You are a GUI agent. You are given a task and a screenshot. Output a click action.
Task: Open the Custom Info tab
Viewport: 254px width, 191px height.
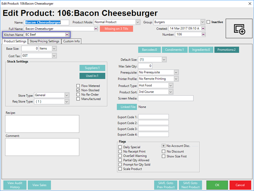pyautogui.click(x=71, y=41)
